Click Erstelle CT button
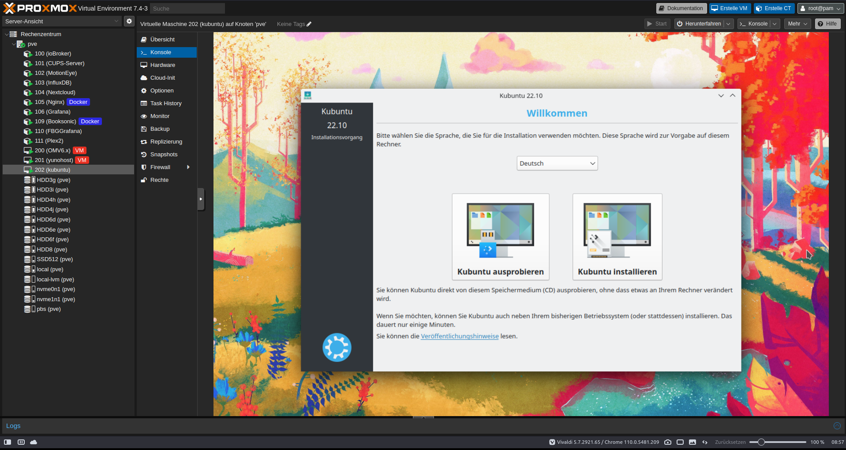846x450 pixels. point(774,8)
